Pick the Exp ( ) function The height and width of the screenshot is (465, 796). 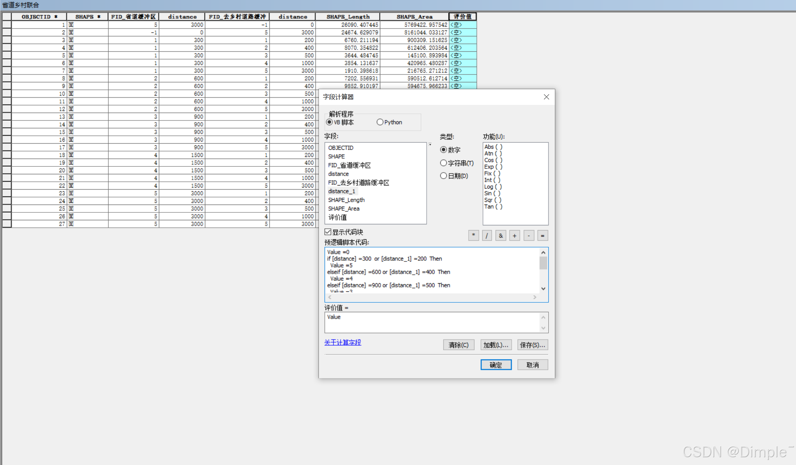pos(493,167)
